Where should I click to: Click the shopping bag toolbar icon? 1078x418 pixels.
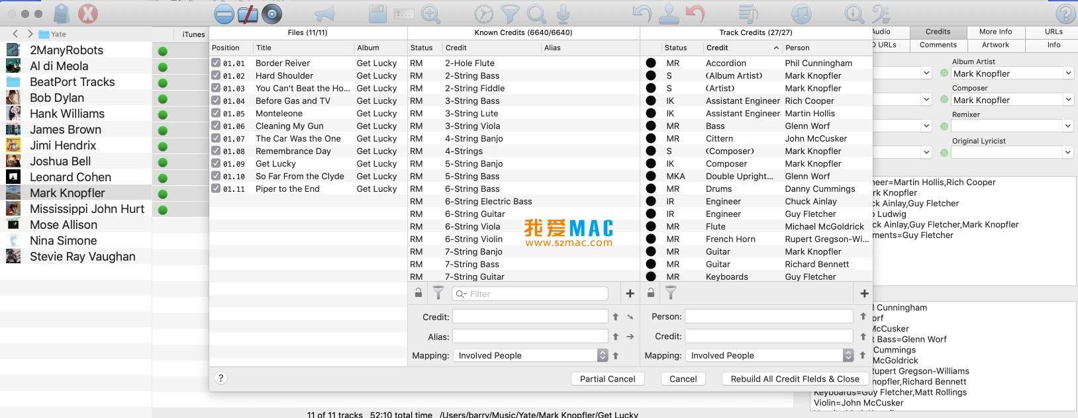tap(62, 14)
